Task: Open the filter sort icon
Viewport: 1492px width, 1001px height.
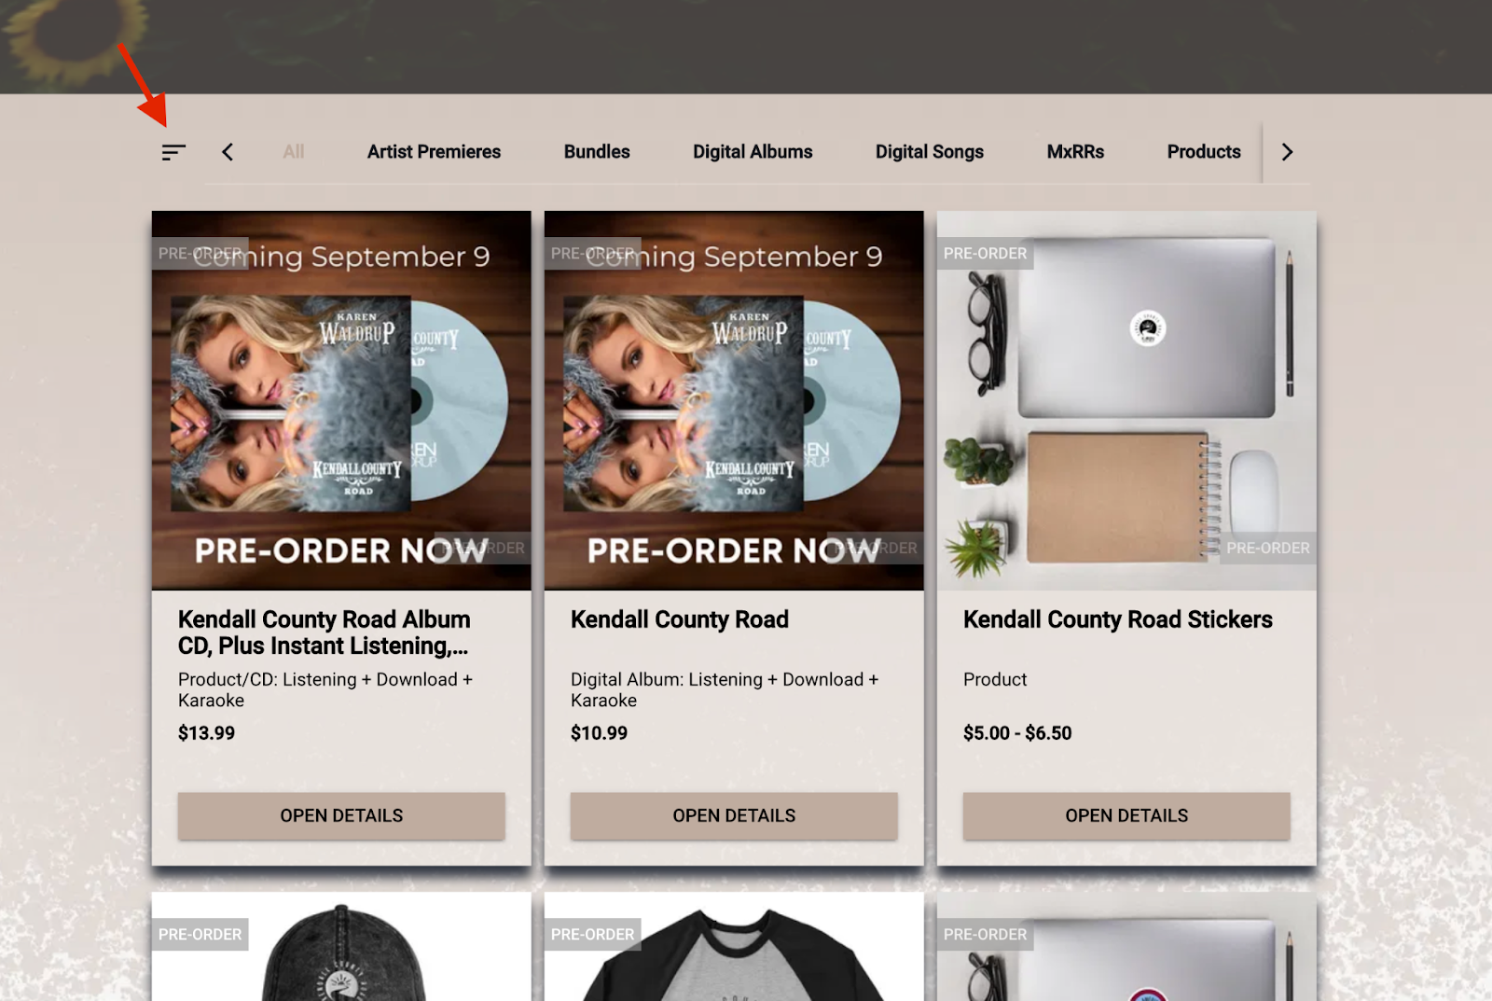Action: pos(173,152)
